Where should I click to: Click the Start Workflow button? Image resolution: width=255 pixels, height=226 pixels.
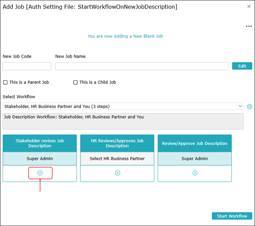point(232,216)
